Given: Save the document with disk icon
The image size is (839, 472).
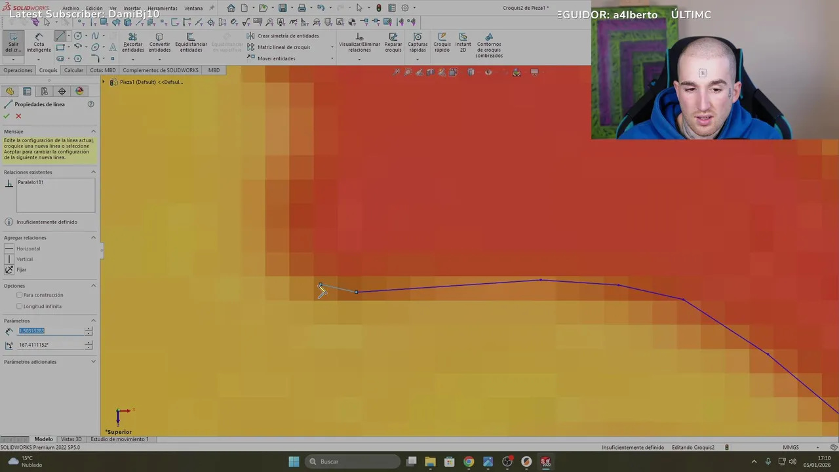Looking at the screenshot, I should 283,8.
